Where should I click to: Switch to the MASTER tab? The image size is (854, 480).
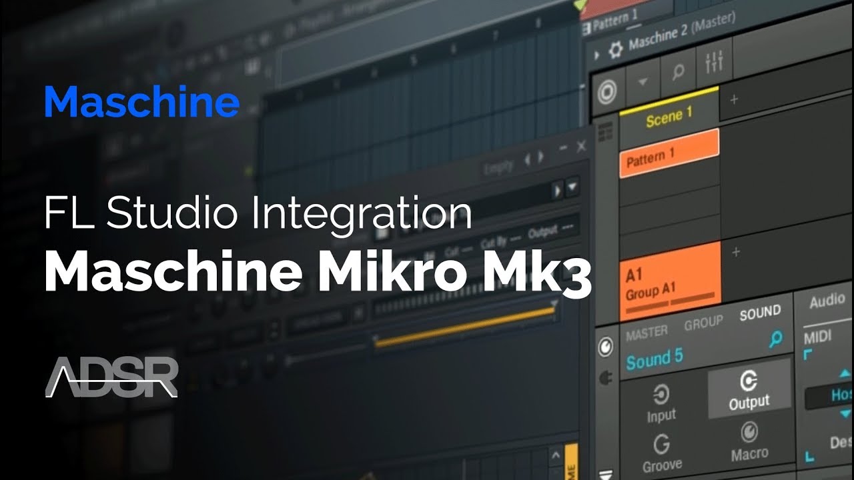coord(647,331)
